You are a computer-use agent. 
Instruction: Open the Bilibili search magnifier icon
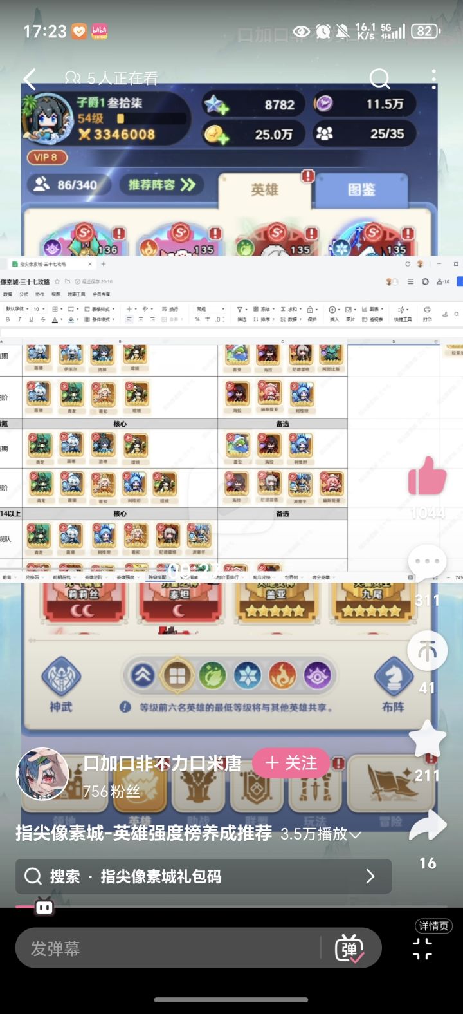pos(379,79)
